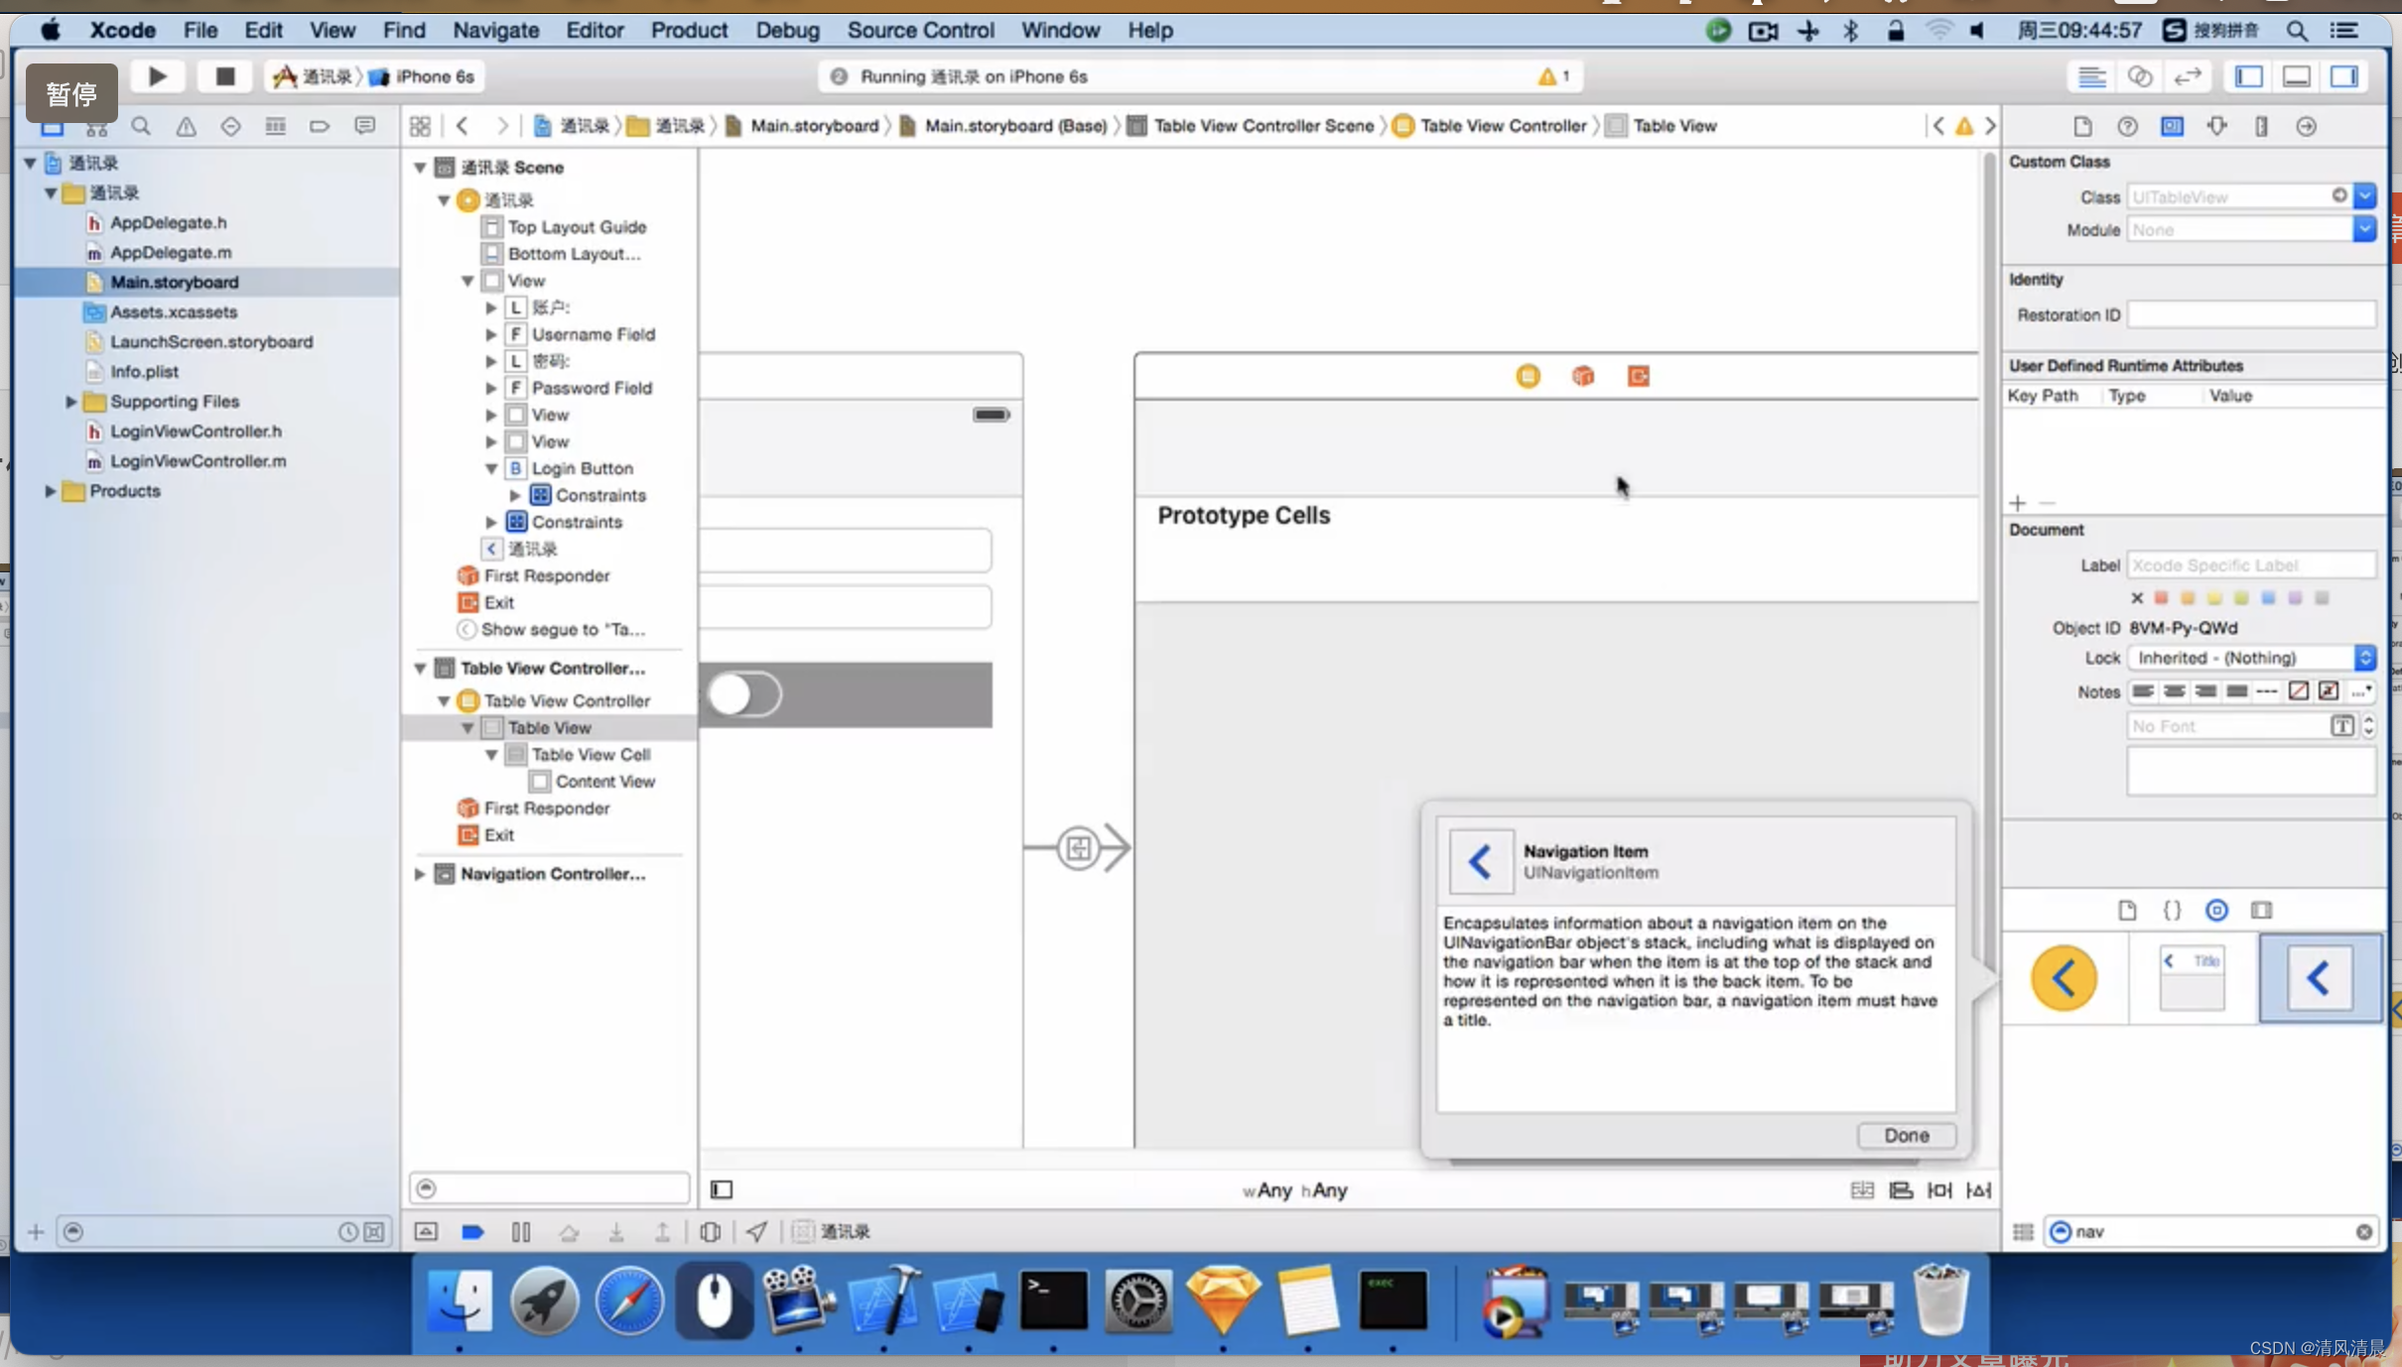
Task: Click the Stop button in toolbar
Action: click(x=224, y=76)
